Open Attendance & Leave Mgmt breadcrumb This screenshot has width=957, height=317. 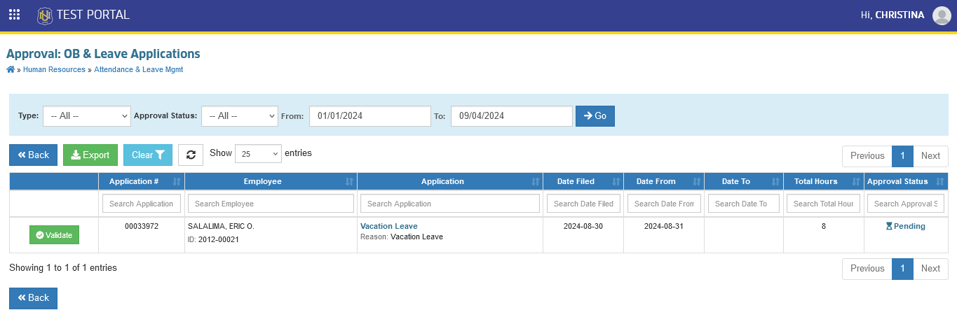point(139,70)
